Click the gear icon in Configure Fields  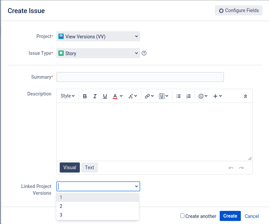(x=221, y=11)
